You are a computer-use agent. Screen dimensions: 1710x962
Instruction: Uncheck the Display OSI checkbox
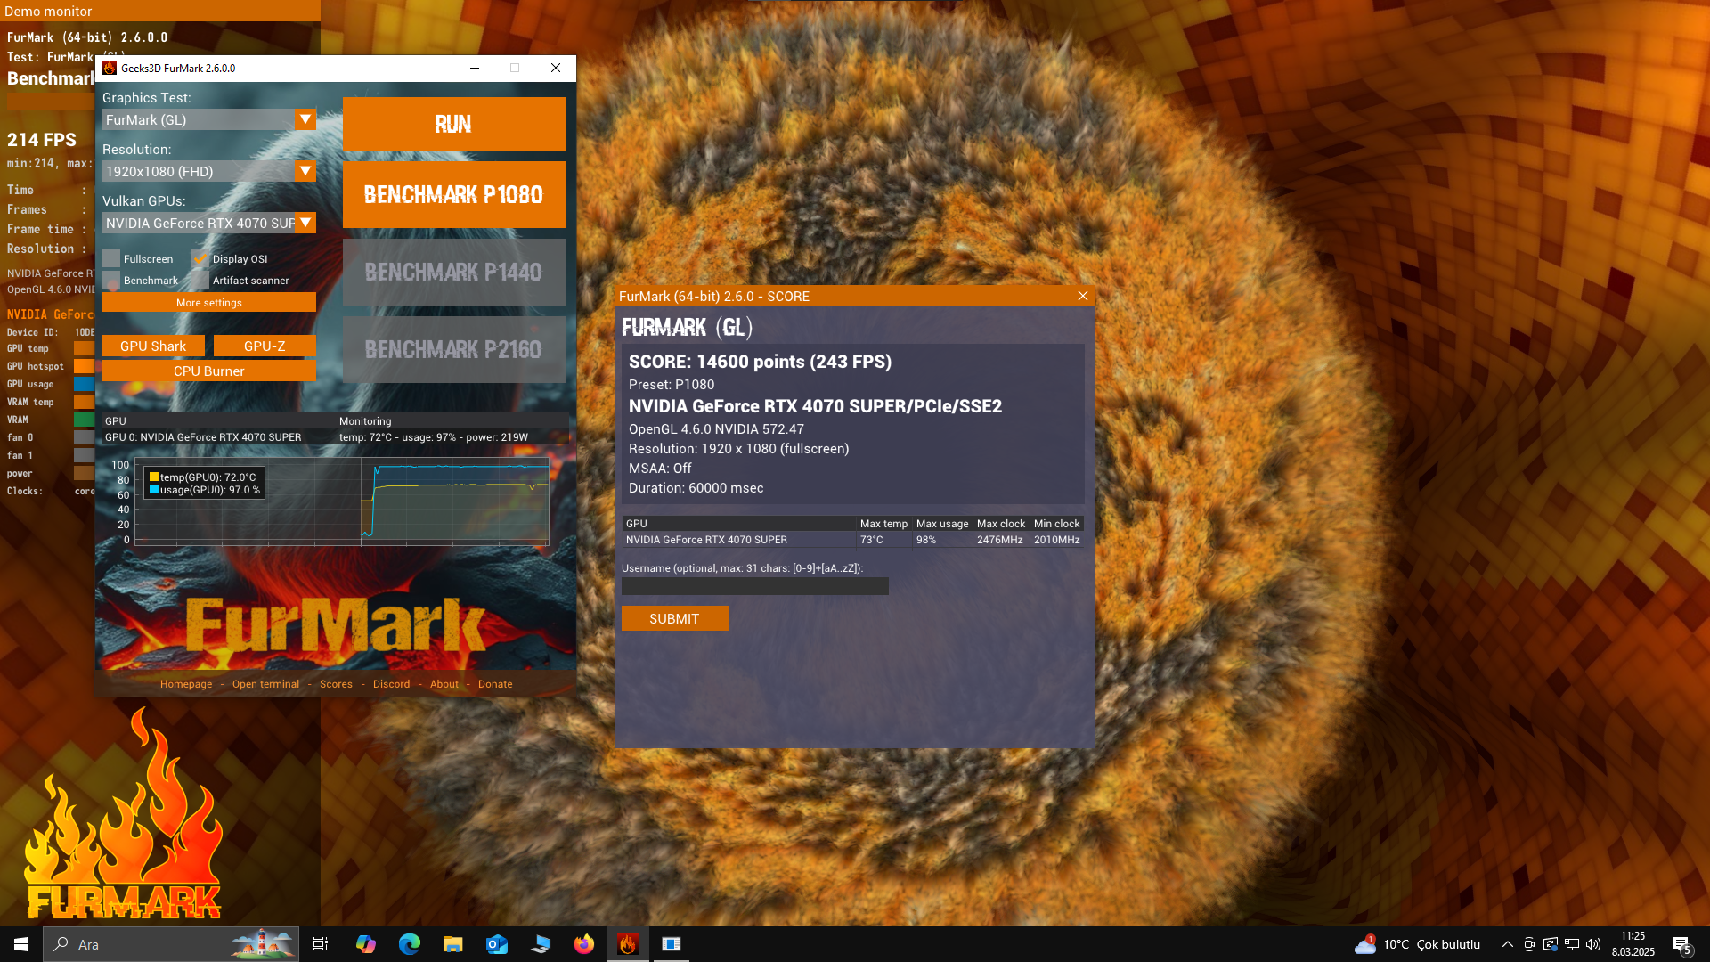tap(200, 259)
